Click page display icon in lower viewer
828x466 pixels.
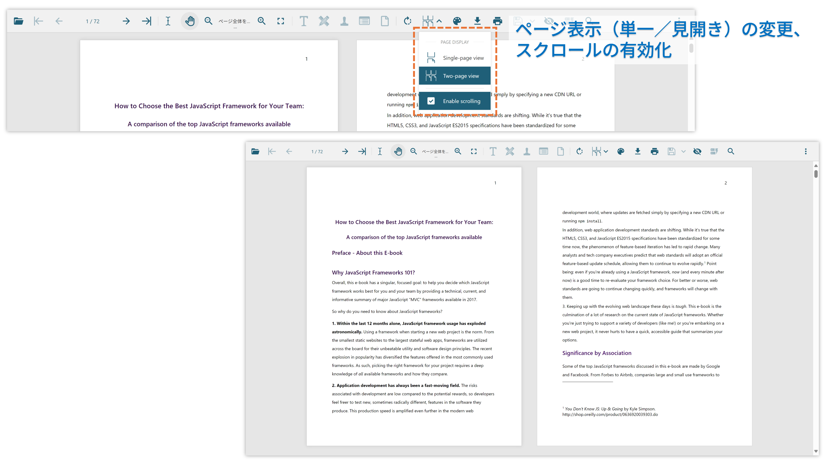596,152
